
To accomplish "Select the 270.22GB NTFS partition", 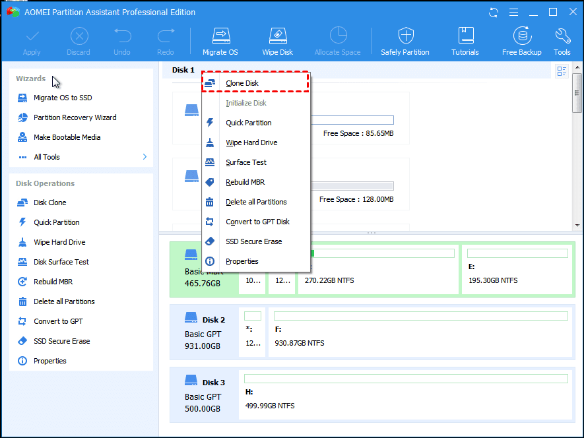I will point(378,269).
